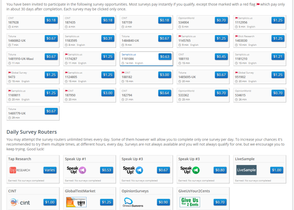The width and height of the screenshot is (294, 210).
Task: Select survey ID 533362 text
Action: [x=184, y=95]
